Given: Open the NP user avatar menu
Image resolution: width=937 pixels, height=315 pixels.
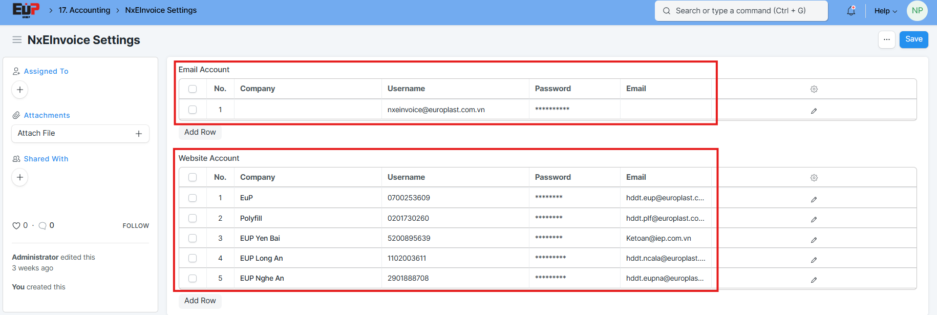Looking at the screenshot, I should (x=917, y=11).
